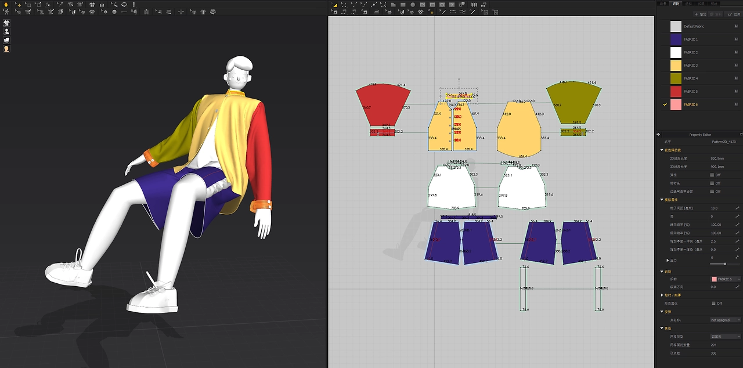Select the Select/Move tool in 3D toolbar
743x368 pixels.
pos(18,5)
